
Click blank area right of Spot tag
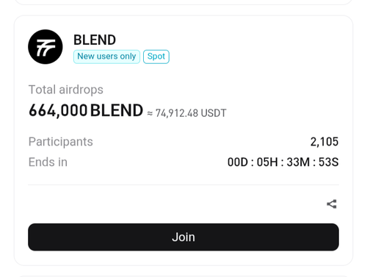[255, 57]
